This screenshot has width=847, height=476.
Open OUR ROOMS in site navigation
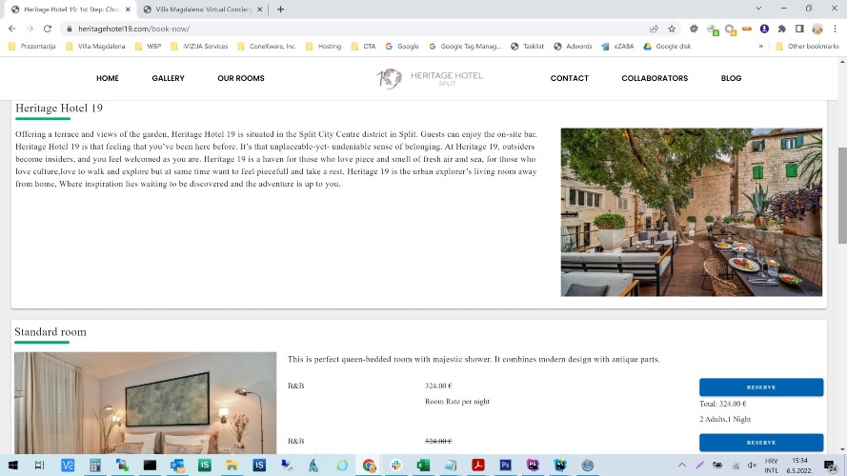pyautogui.click(x=241, y=78)
